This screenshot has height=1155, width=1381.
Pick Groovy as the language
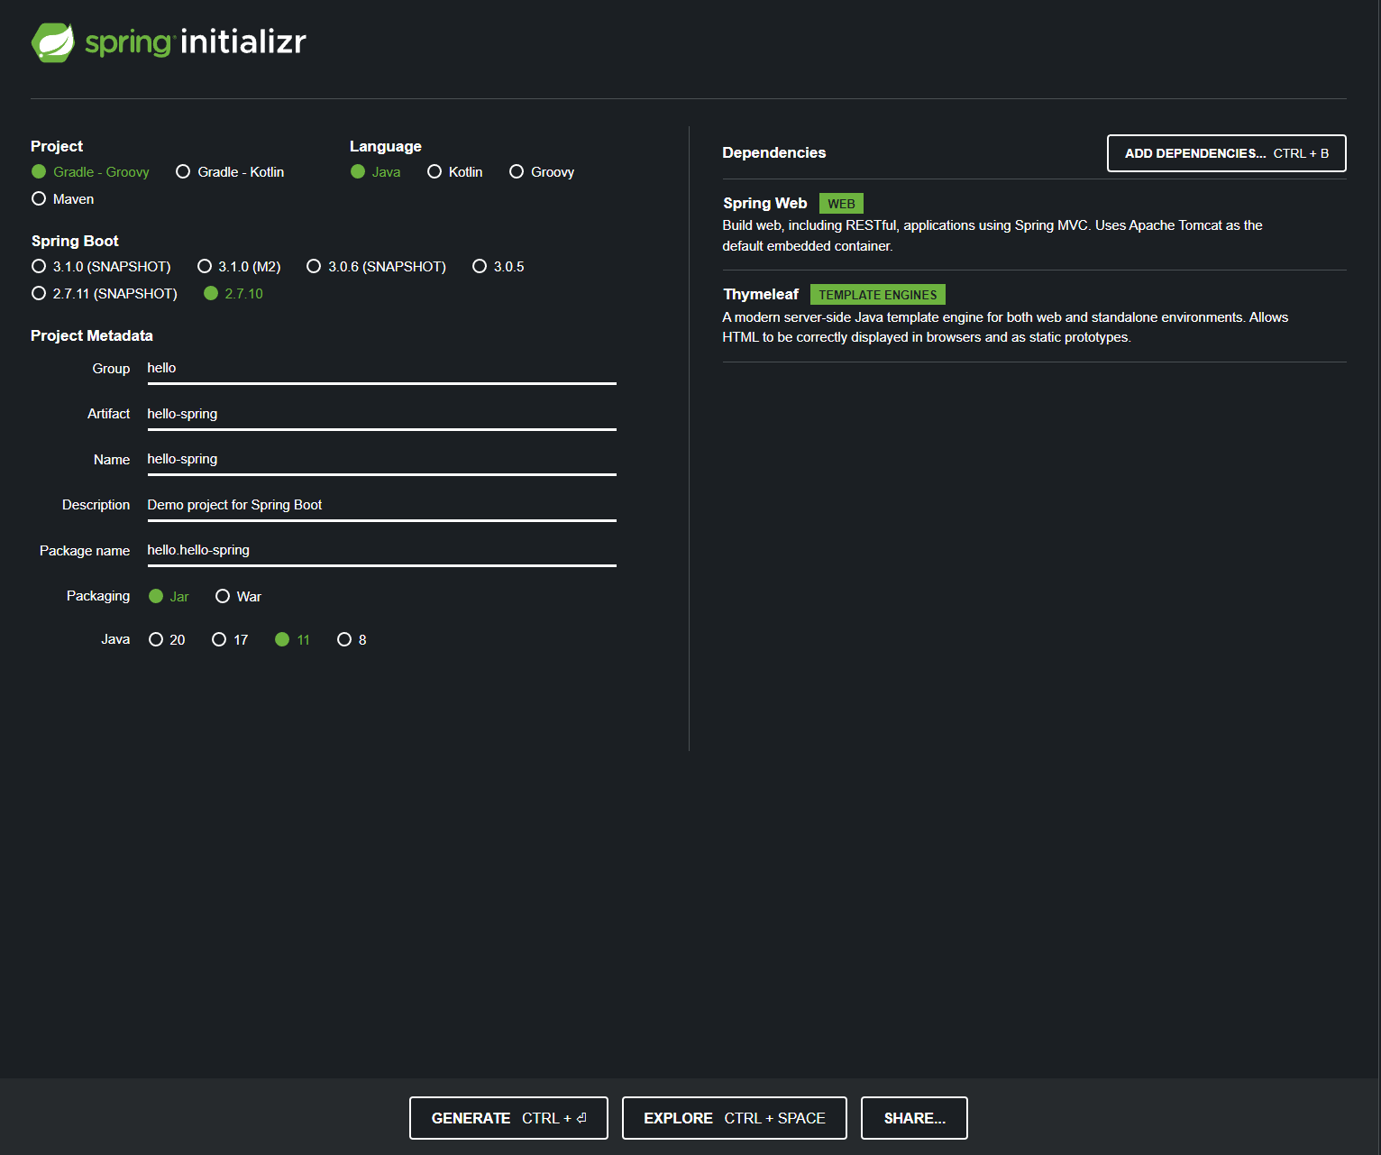pyautogui.click(x=542, y=171)
